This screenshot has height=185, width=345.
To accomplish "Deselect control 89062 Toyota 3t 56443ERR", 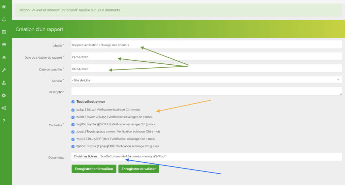I will click(x=73, y=146).
